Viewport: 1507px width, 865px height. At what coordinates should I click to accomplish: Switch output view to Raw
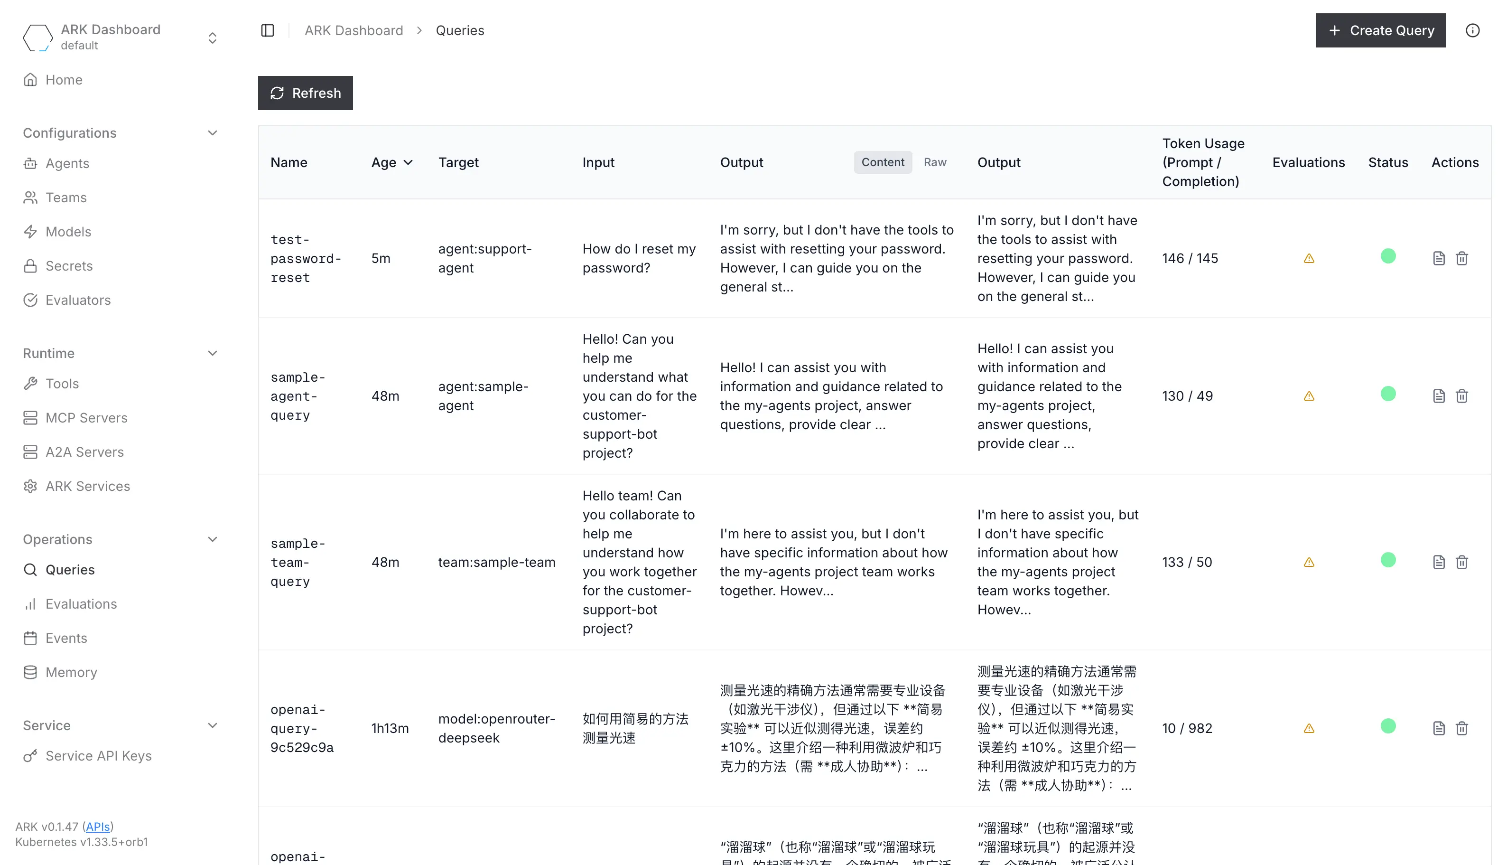coord(935,162)
